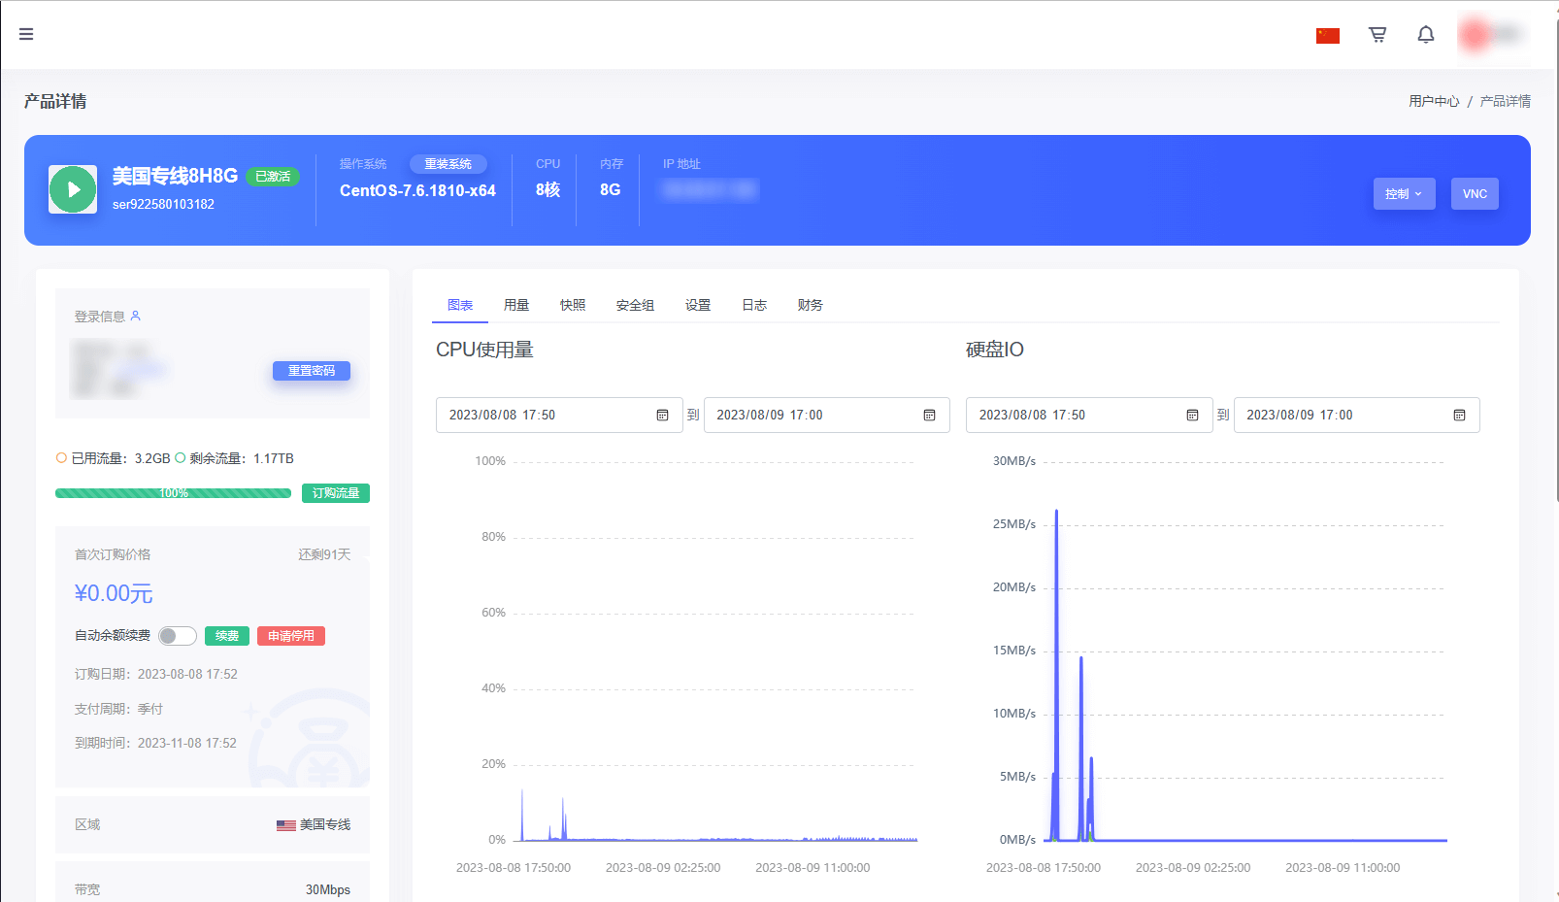Switch to the 安全组 tab

tap(635, 305)
